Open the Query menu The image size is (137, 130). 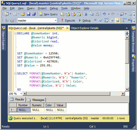click(31, 8)
